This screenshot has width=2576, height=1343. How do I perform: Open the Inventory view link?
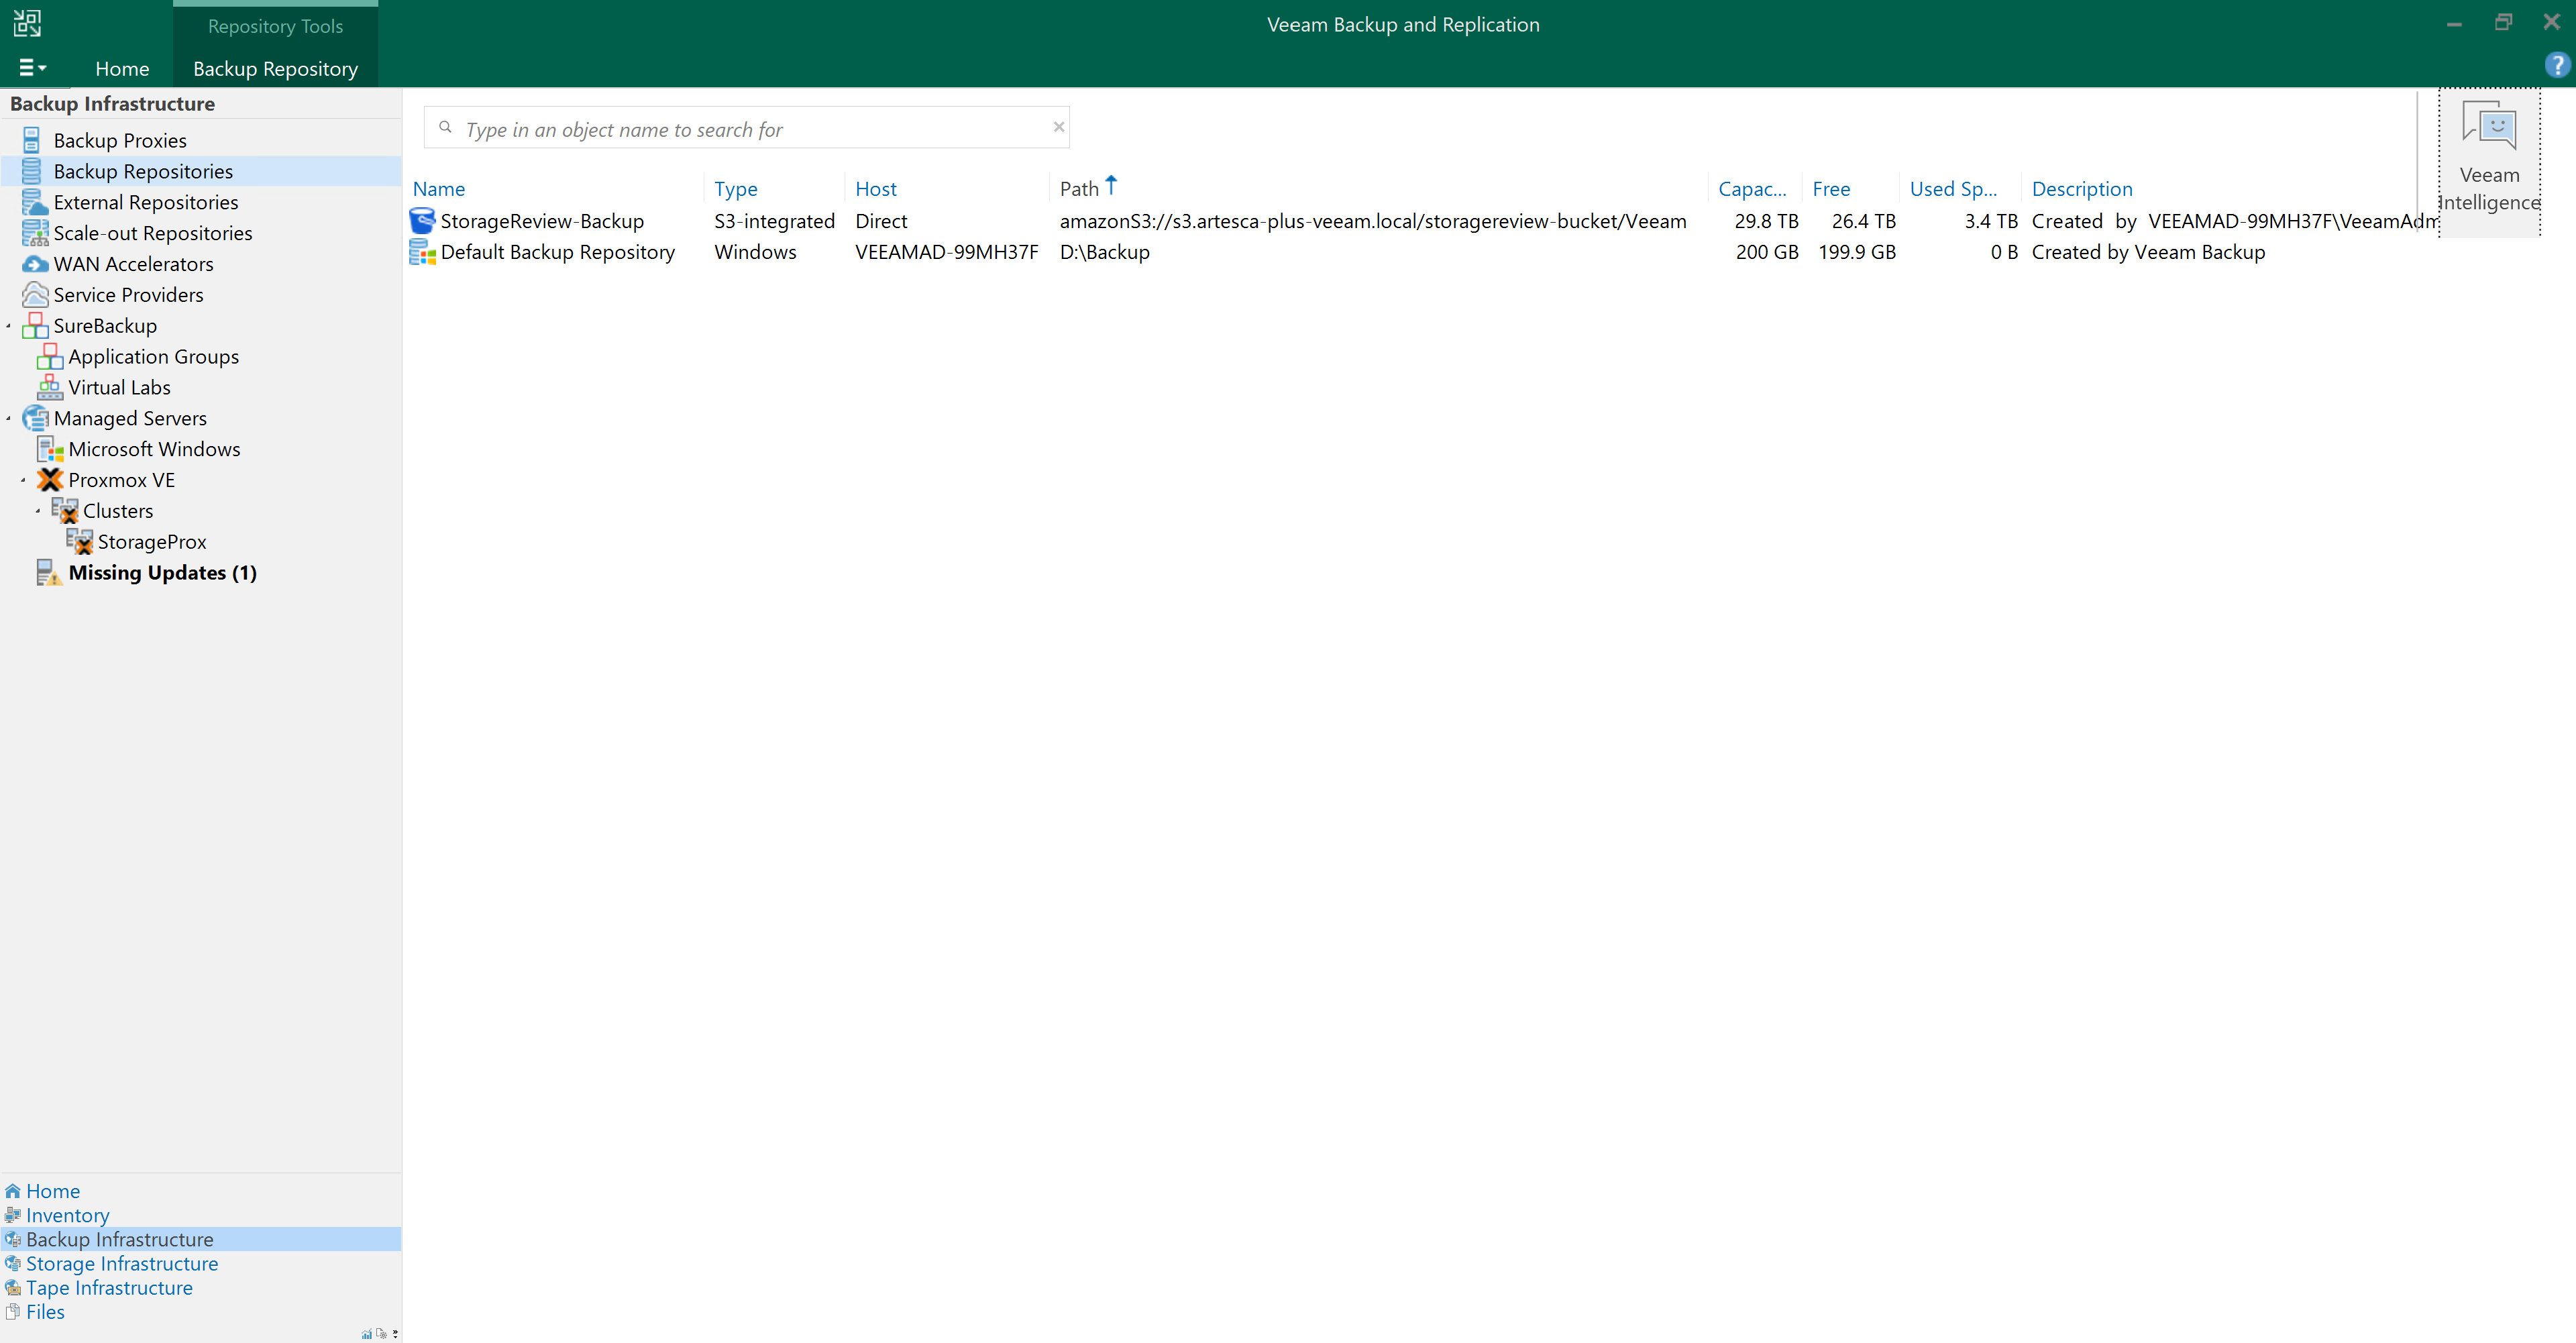(x=67, y=1215)
